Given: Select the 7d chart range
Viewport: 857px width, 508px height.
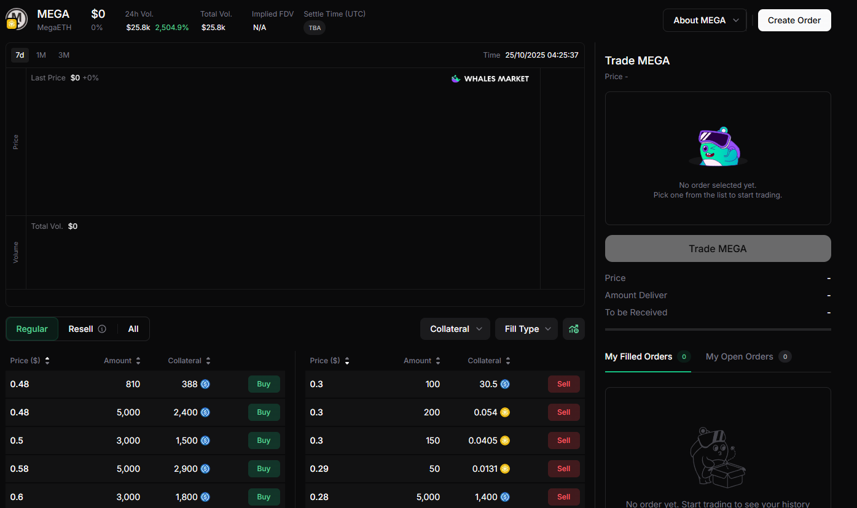Looking at the screenshot, I should tap(20, 55).
